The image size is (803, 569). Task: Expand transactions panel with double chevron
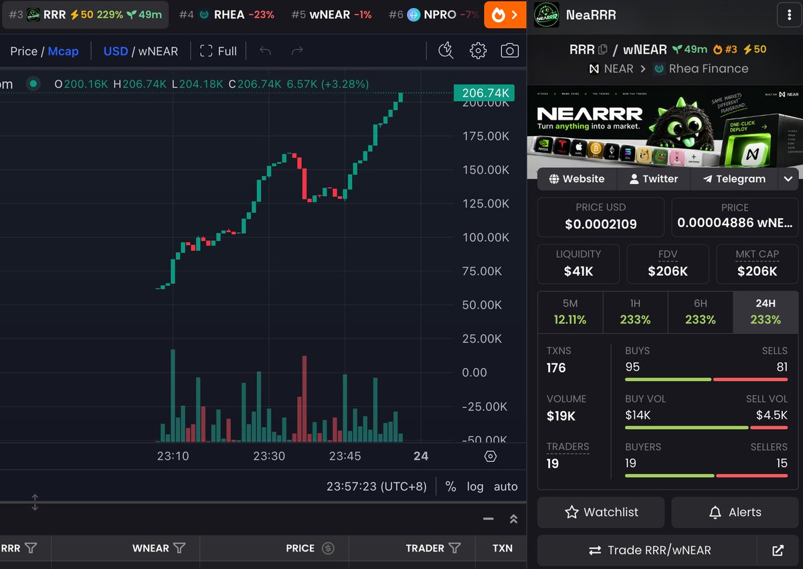click(x=513, y=519)
